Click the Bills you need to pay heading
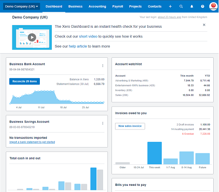219x192 pixels. [131, 185]
